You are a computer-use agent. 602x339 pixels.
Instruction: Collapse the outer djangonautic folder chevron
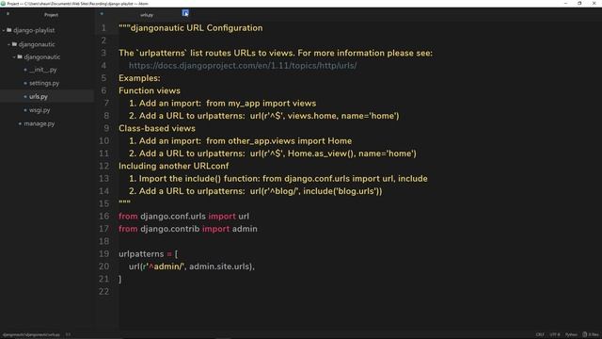coord(8,44)
